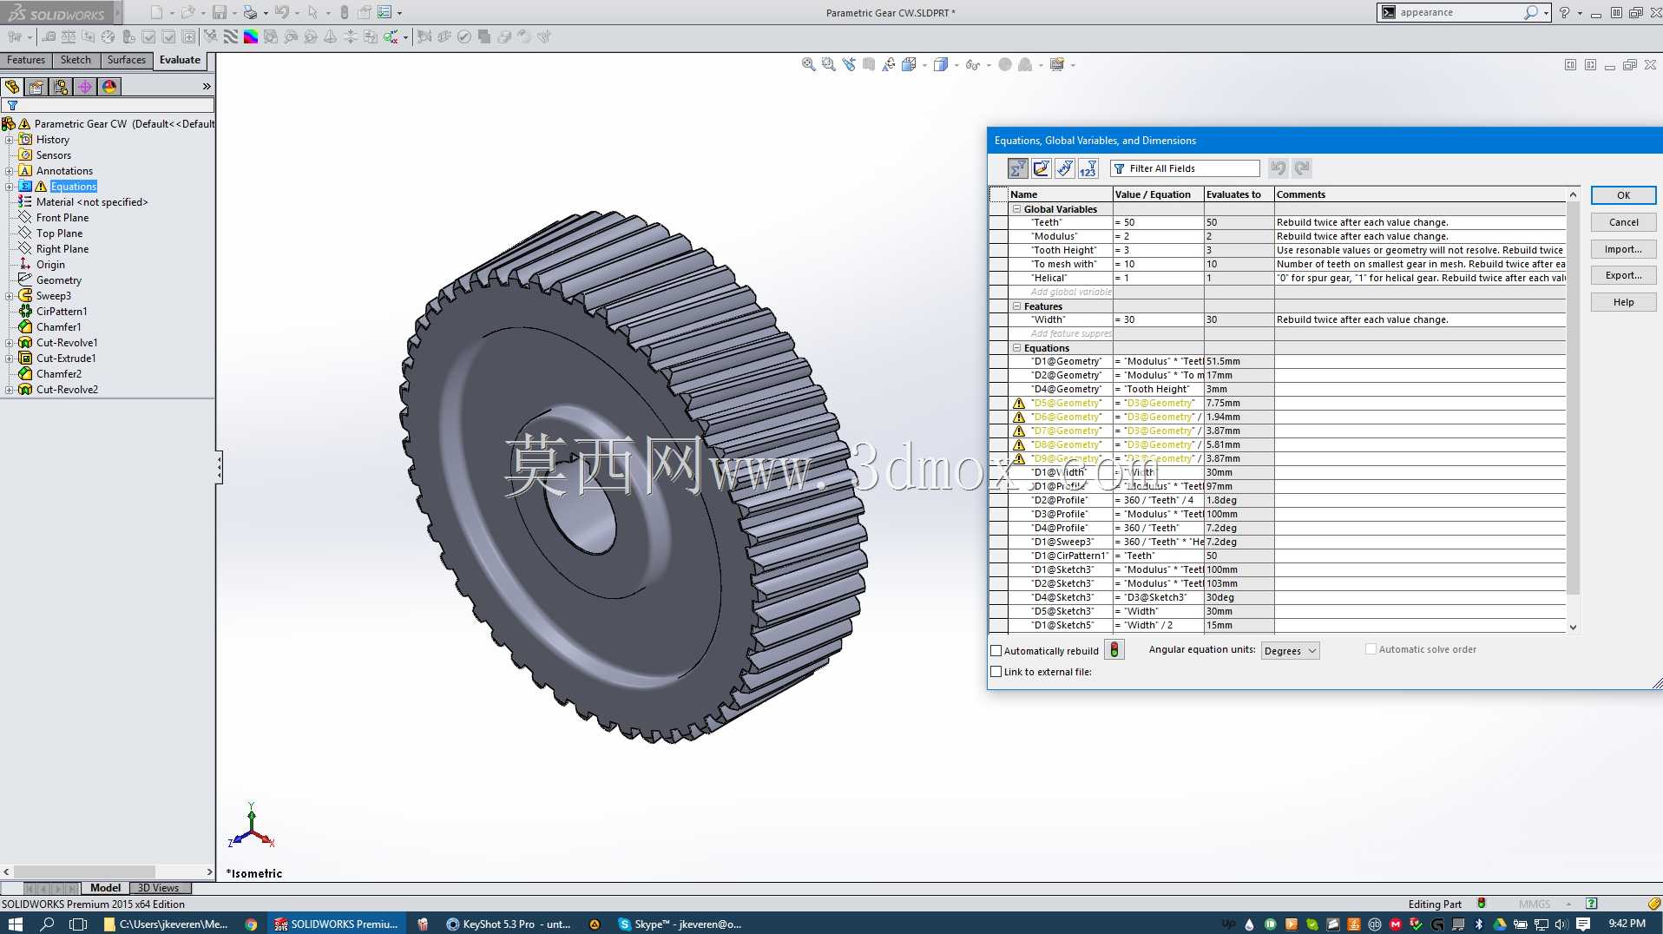Select Equation View sigma icon in dialog
This screenshot has height=934, width=1663.
[x=1018, y=168]
